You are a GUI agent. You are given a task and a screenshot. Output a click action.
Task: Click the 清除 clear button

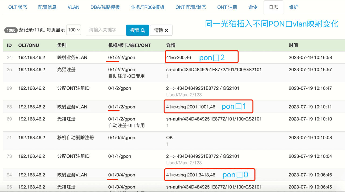coord(161,30)
